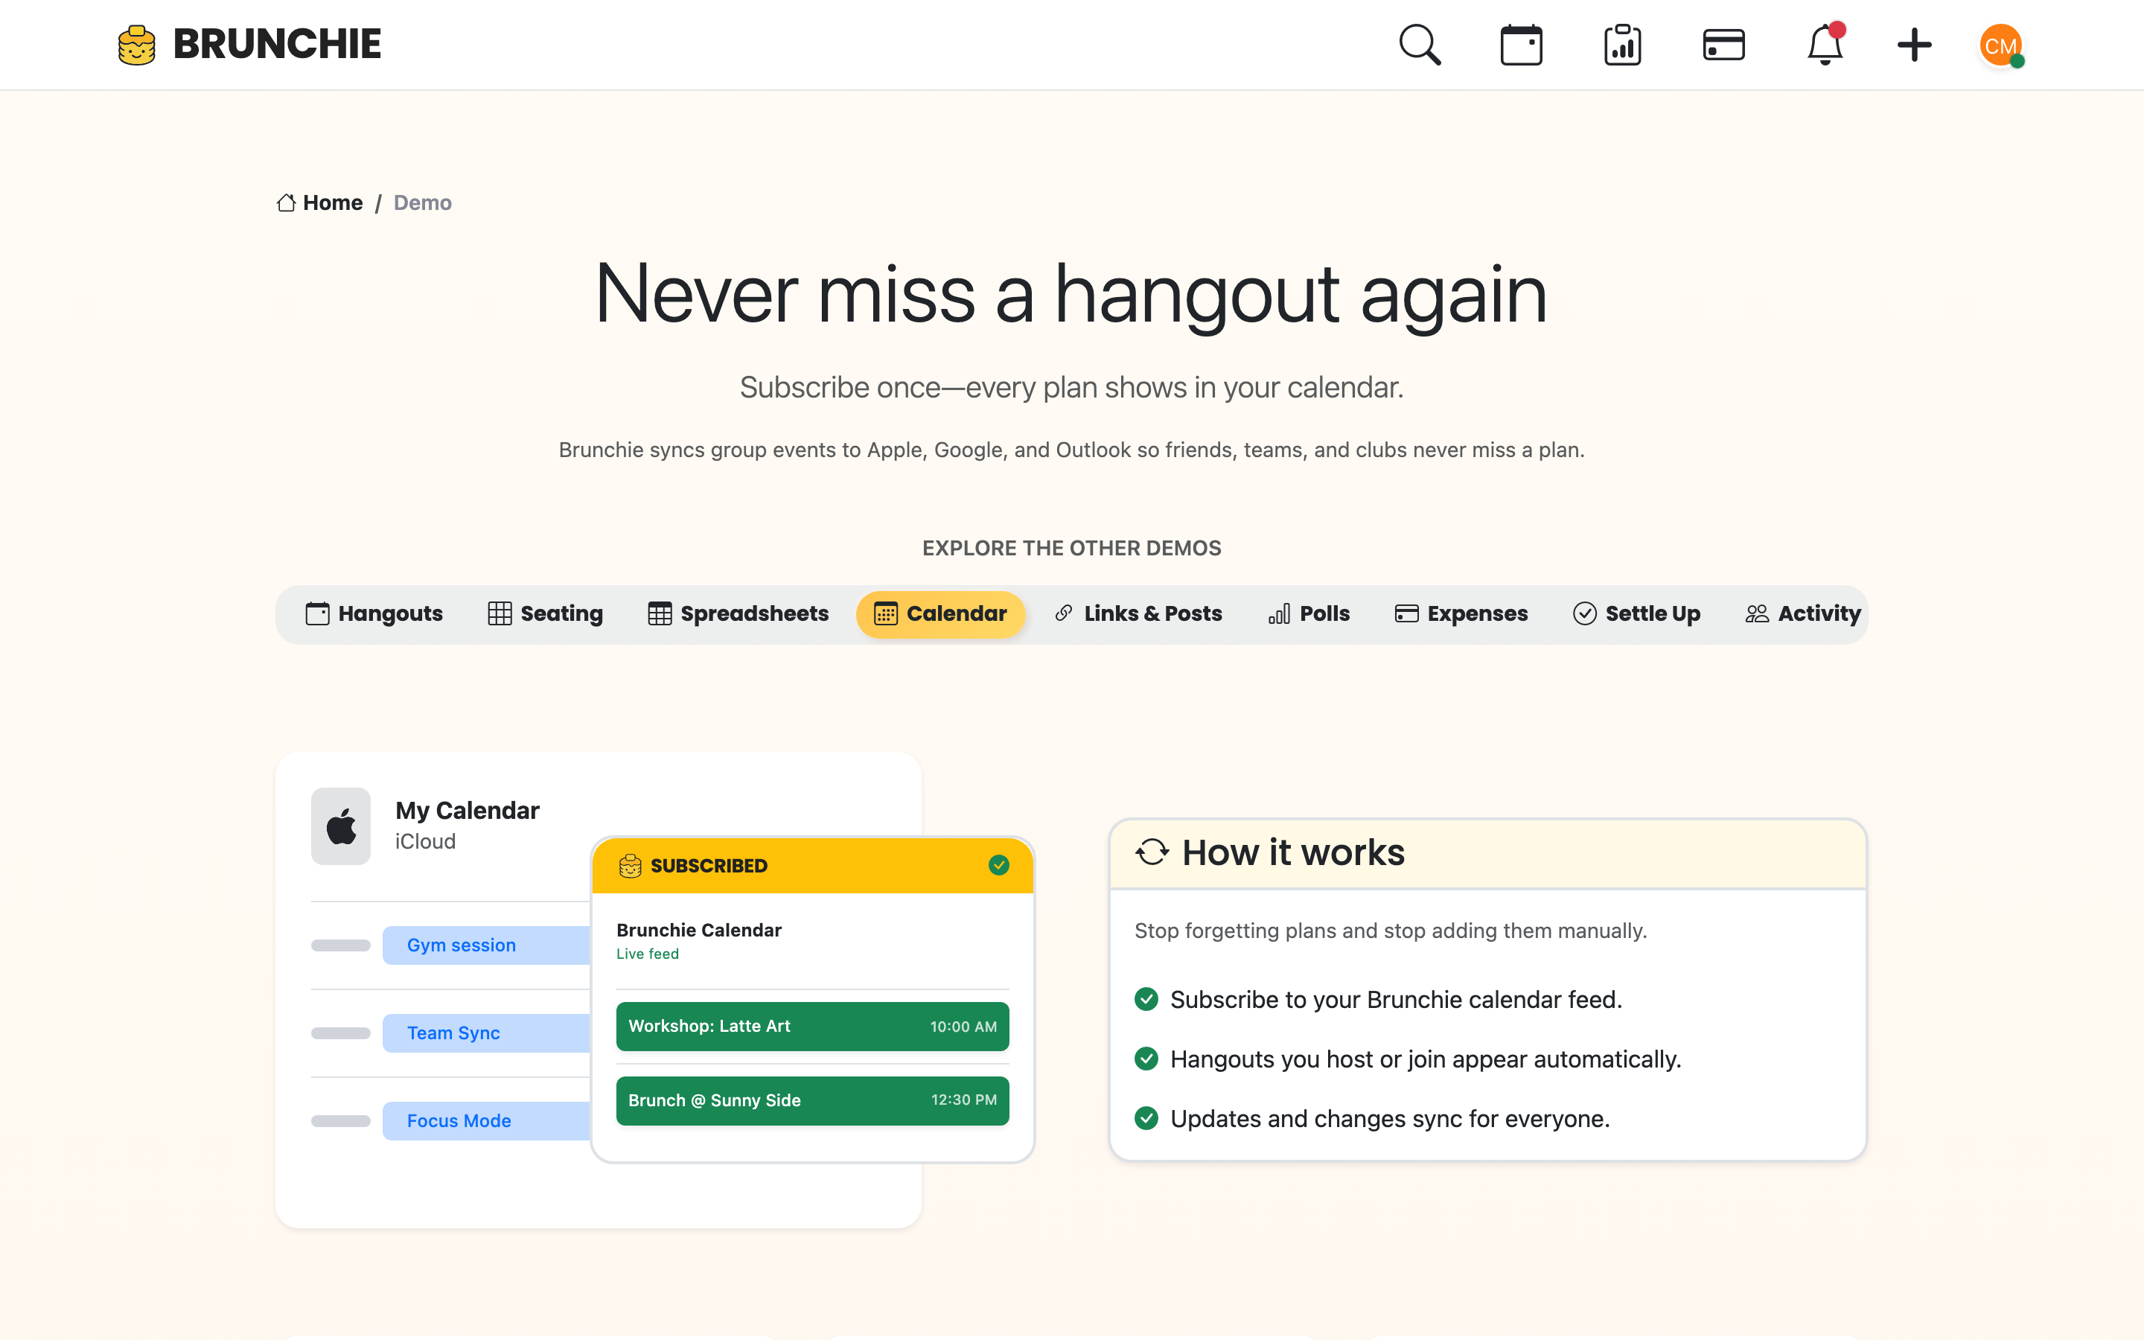Viewport: 2144px width, 1340px height.
Task: Click the Demo breadcrumb
Action: (423, 203)
